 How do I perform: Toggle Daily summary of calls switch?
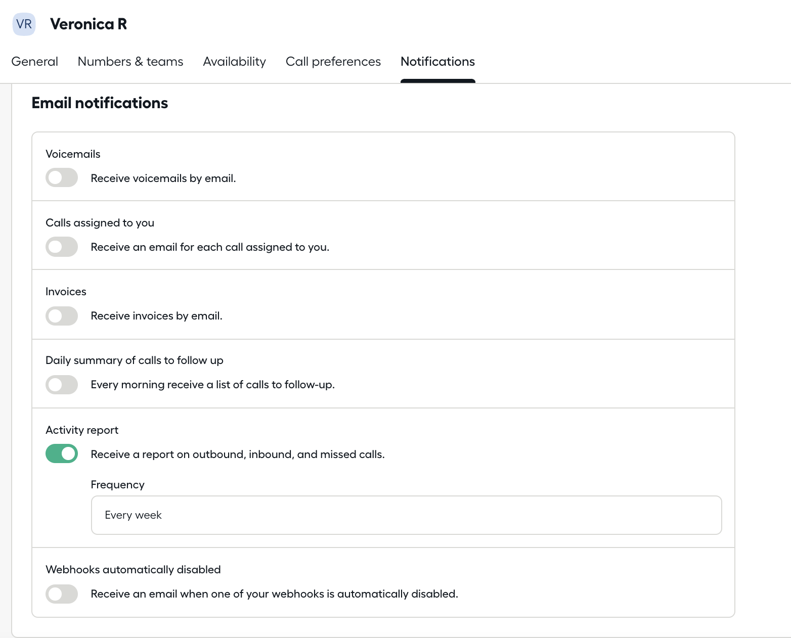point(62,385)
